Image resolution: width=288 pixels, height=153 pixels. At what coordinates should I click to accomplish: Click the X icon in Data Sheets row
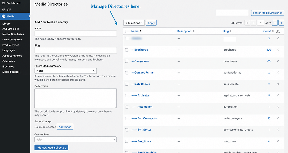[x=278, y=84]
